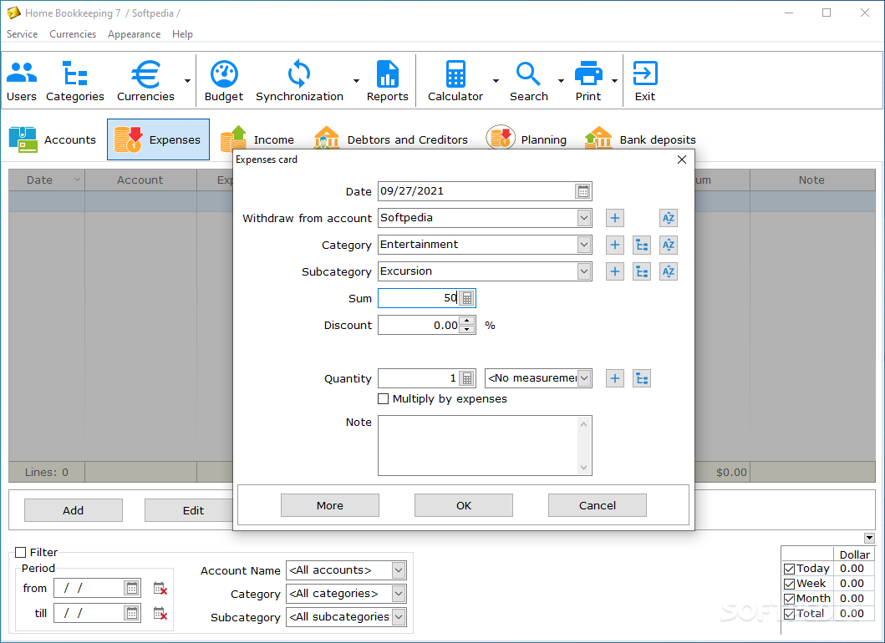Viewport: 885px width, 643px height.
Task: Uncheck the Week summary checkbox
Action: click(x=790, y=584)
